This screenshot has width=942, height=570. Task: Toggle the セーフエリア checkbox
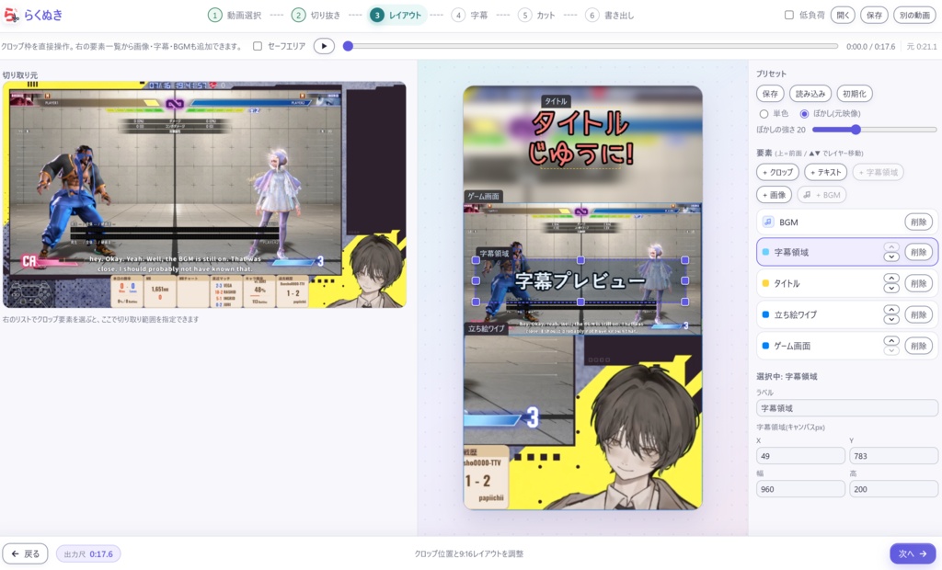258,46
